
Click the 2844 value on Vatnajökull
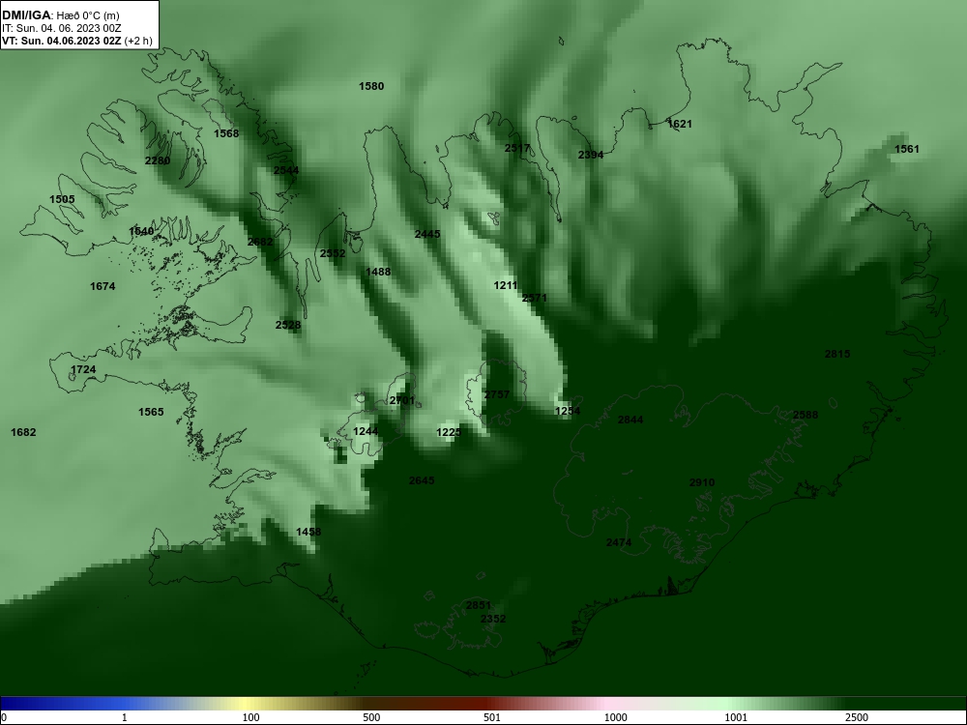[630, 420]
